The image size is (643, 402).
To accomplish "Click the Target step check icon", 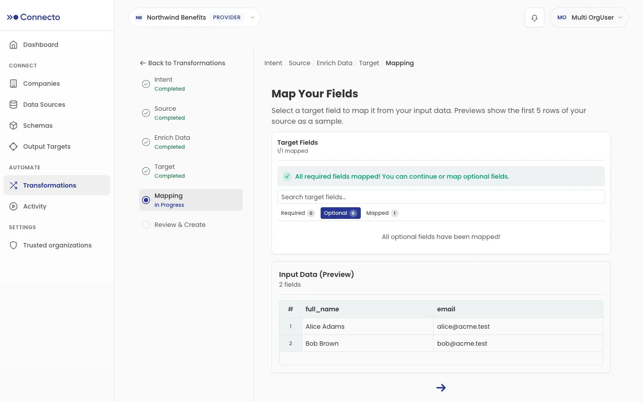I will pyautogui.click(x=146, y=171).
